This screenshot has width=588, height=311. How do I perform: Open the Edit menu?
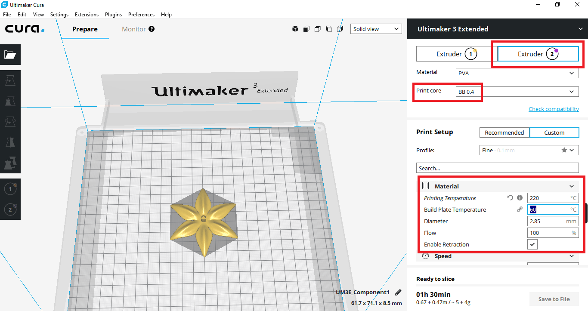[22, 14]
